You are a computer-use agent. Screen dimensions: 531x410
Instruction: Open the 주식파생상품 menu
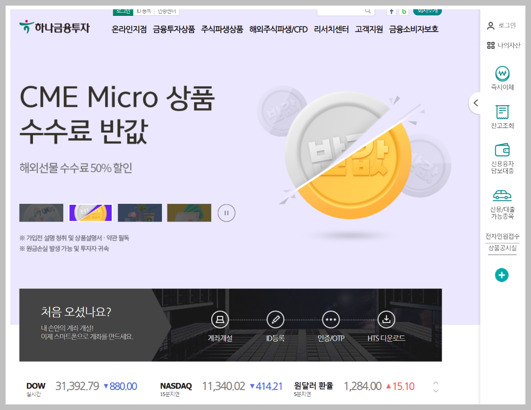click(222, 29)
